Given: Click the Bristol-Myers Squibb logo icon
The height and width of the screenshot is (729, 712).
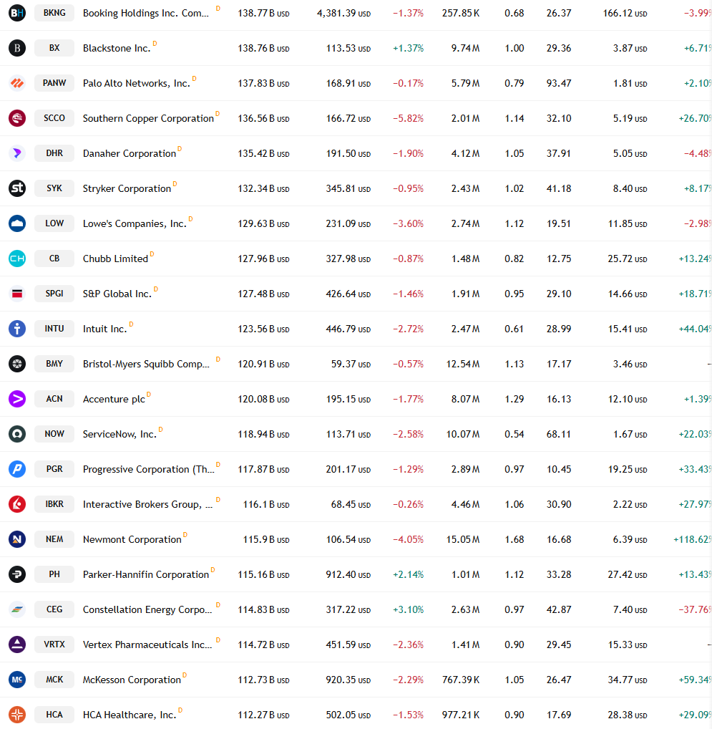Looking at the screenshot, I should [x=17, y=364].
